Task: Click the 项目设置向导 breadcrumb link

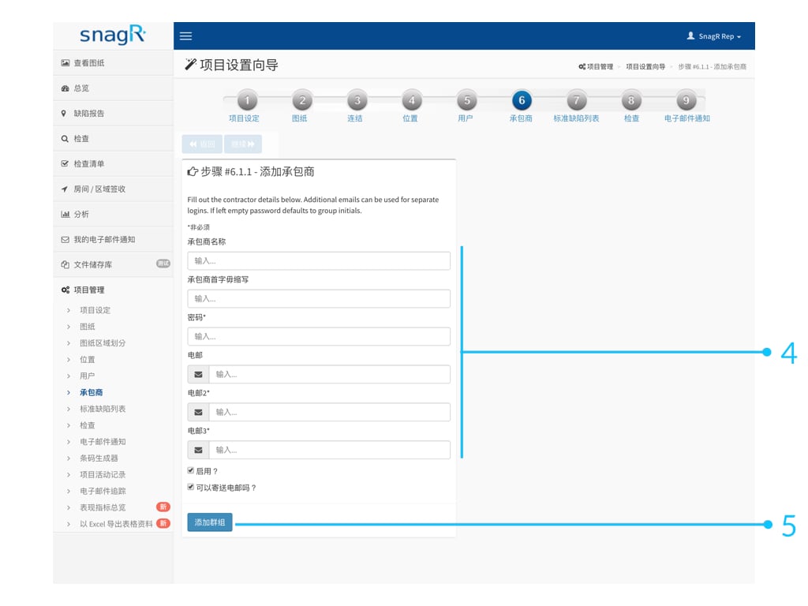Action: [x=645, y=66]
